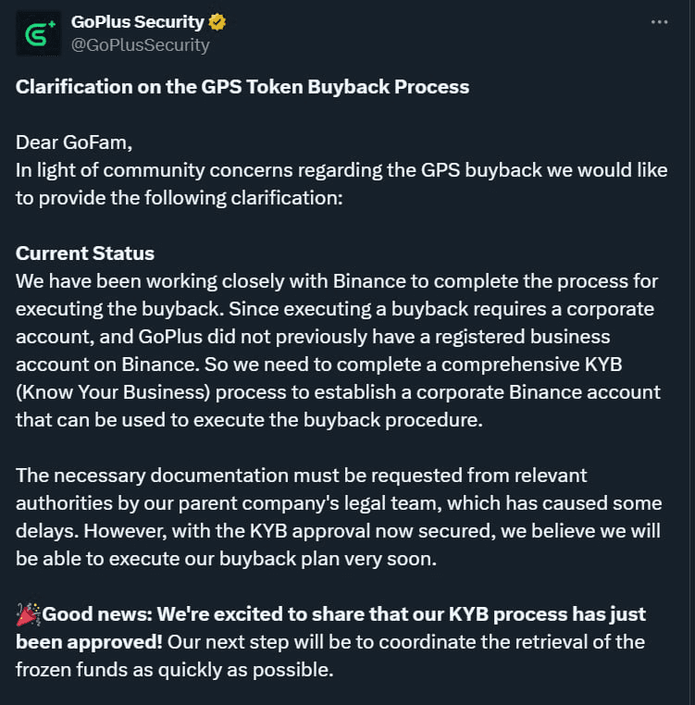Click the vertical scrollbar on the right edge
The height and width of the screenshot is (705, 695).
coord(692,352)
